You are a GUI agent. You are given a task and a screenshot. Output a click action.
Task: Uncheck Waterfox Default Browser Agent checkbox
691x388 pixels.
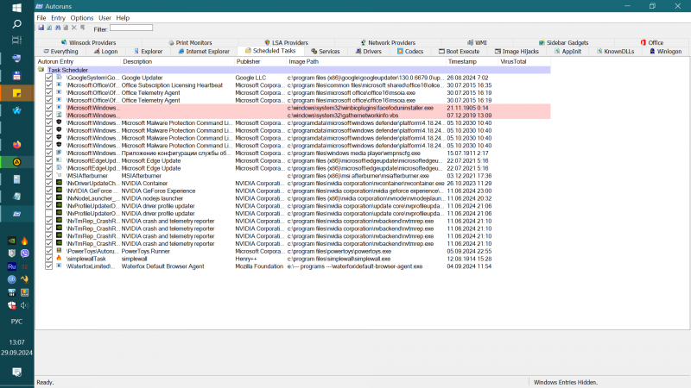(49, 266)
